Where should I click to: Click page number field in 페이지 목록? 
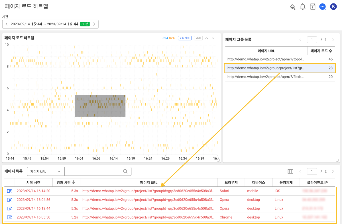[312, 171]
